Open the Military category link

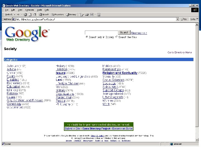click(x=61, y=91)
